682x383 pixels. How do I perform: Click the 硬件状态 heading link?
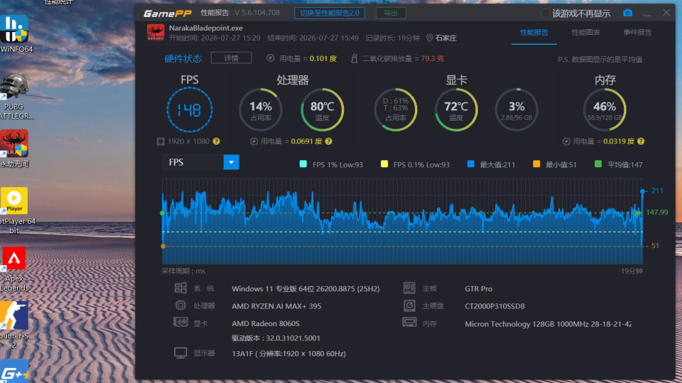pos(183,58)
